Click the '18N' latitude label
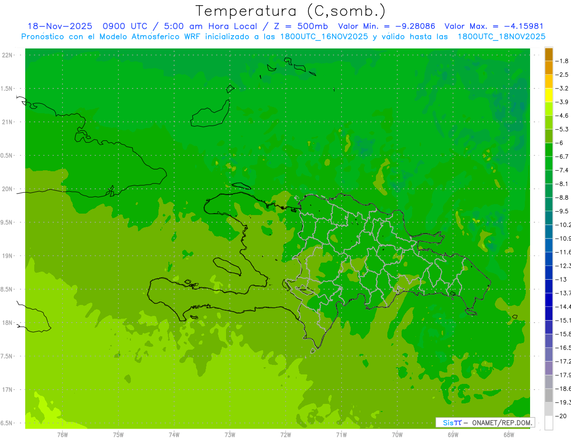The image size is (571, 441). point(8,323)
